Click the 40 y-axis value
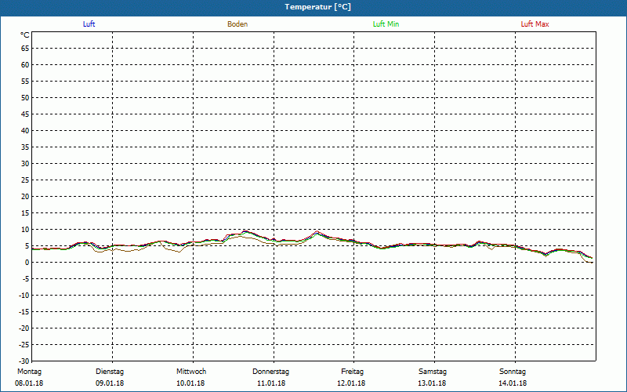The image size is (627, 392). tap(25, 131)
